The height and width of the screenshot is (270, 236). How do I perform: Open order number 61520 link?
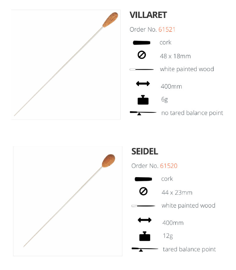tap(169, 166)
